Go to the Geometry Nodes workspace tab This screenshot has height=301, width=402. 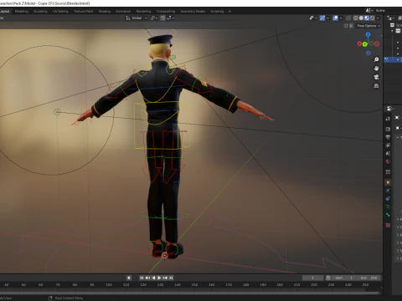coord(193,11)
